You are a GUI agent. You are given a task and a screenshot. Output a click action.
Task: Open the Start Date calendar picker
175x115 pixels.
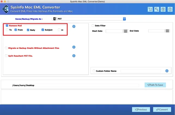coord(125,31)
